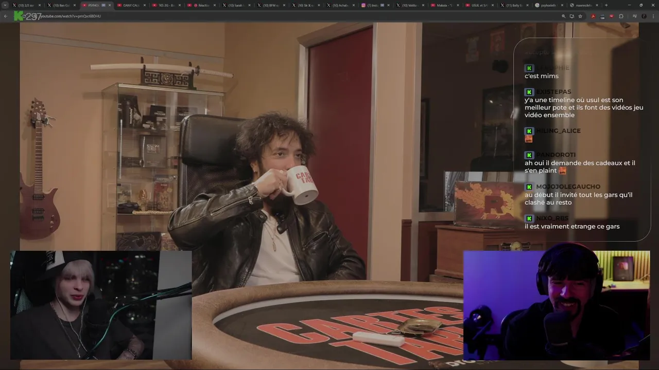This screenshot has height=370, width=659.
Task: Bookmark this page with star icon
Action: (580, 16)
